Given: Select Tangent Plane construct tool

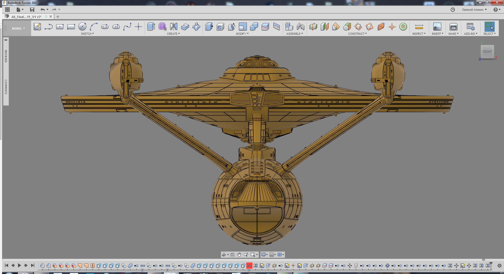Looking at the screenshot, I should click(x=347, y=26).
